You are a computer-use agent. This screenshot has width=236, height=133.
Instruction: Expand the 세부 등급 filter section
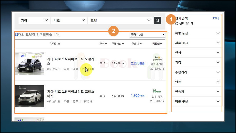tap(197, 43)
